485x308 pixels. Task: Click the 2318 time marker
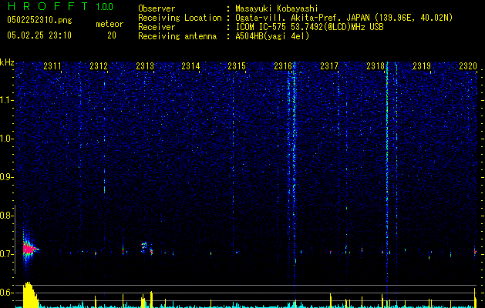[x=376, y=65]
